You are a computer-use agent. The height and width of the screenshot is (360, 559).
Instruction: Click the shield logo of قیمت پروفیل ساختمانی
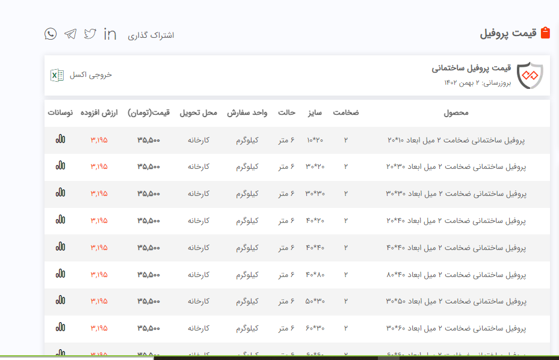tap(530, 75)
